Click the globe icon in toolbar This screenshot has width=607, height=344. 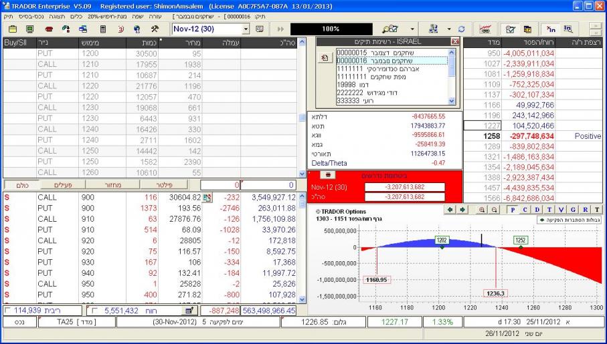click(x=137, y=29)
